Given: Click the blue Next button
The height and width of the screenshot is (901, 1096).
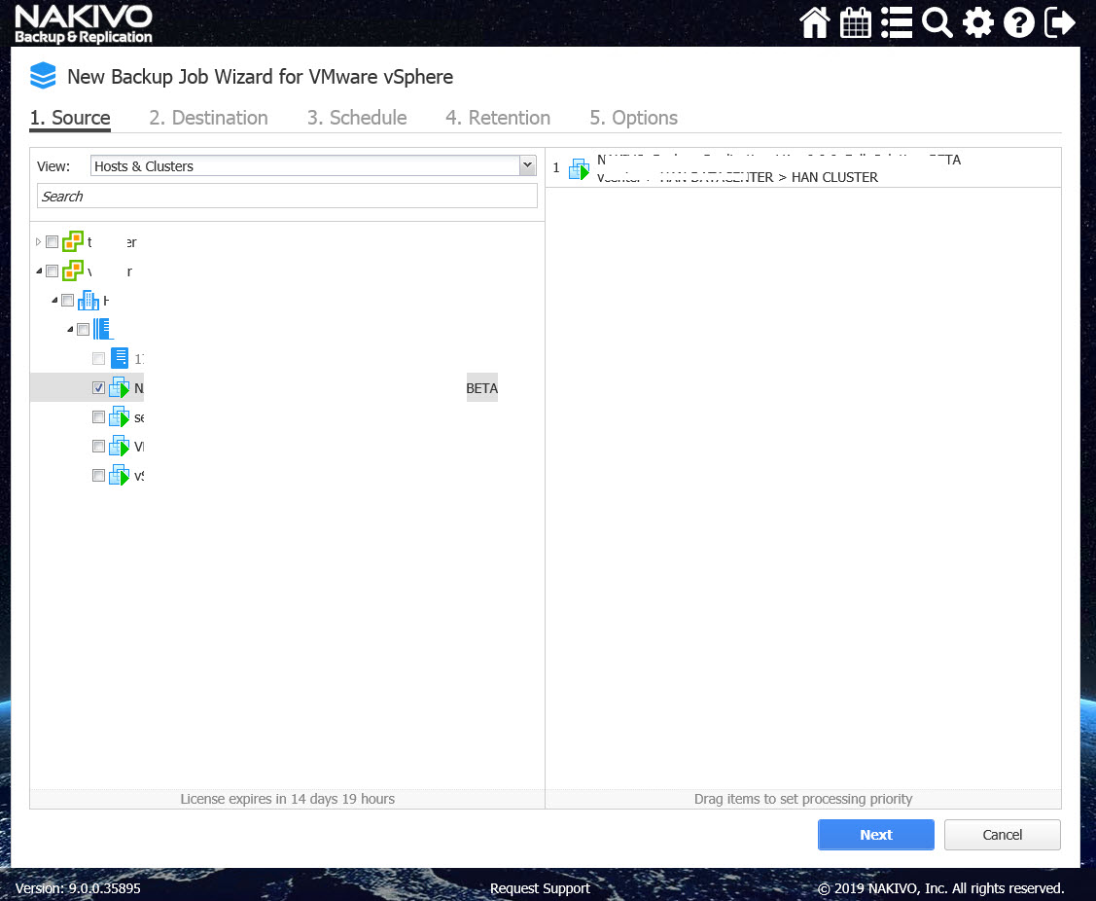Looking at the screenshot, I should click(875, 835).
